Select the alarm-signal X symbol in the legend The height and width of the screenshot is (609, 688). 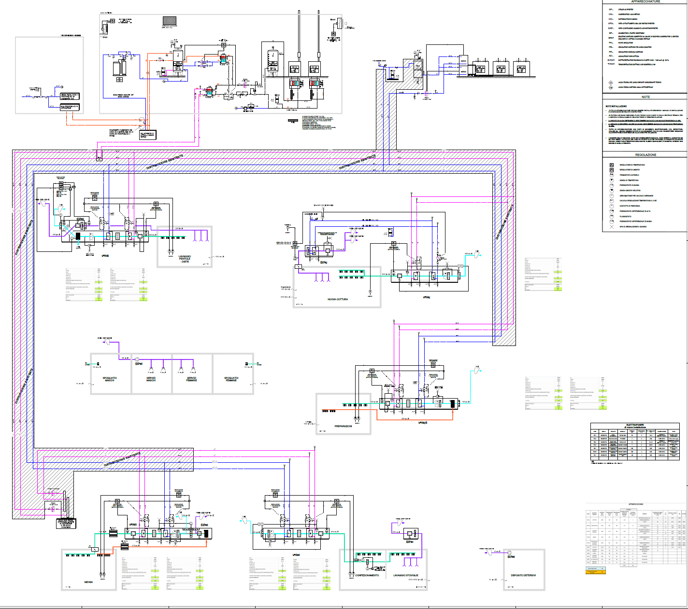point(611,226)
